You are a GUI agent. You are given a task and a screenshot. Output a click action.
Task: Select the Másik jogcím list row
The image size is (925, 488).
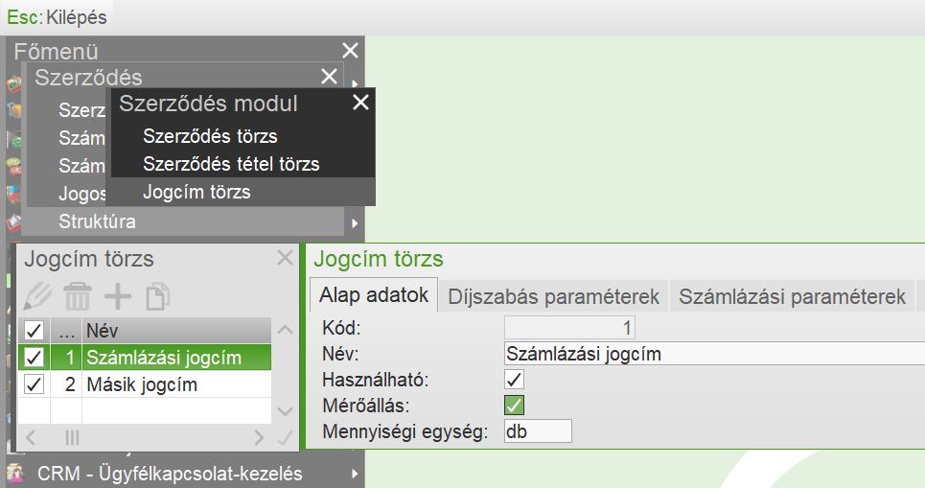click(145, 384)
